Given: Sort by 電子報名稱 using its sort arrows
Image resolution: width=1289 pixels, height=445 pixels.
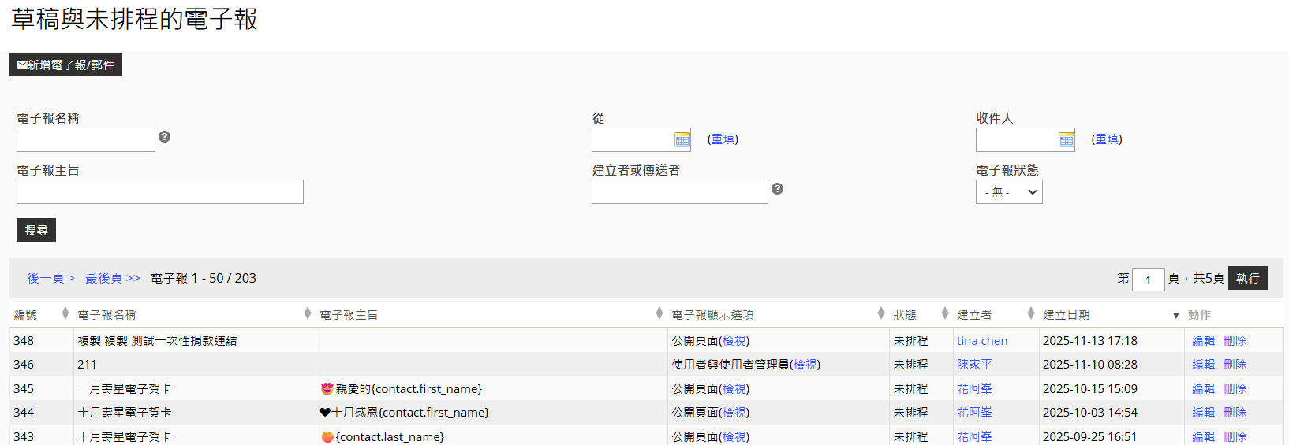Looking at the screenshot, I should pos(307,314).
